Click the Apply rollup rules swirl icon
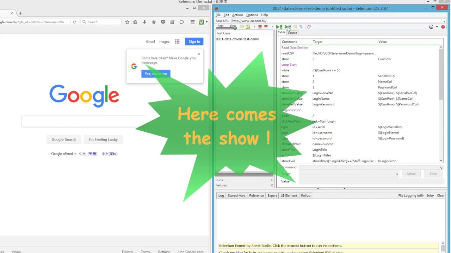The height and width of the screenshot is (253, 451). pyautogui.click(x=309, y=27)
